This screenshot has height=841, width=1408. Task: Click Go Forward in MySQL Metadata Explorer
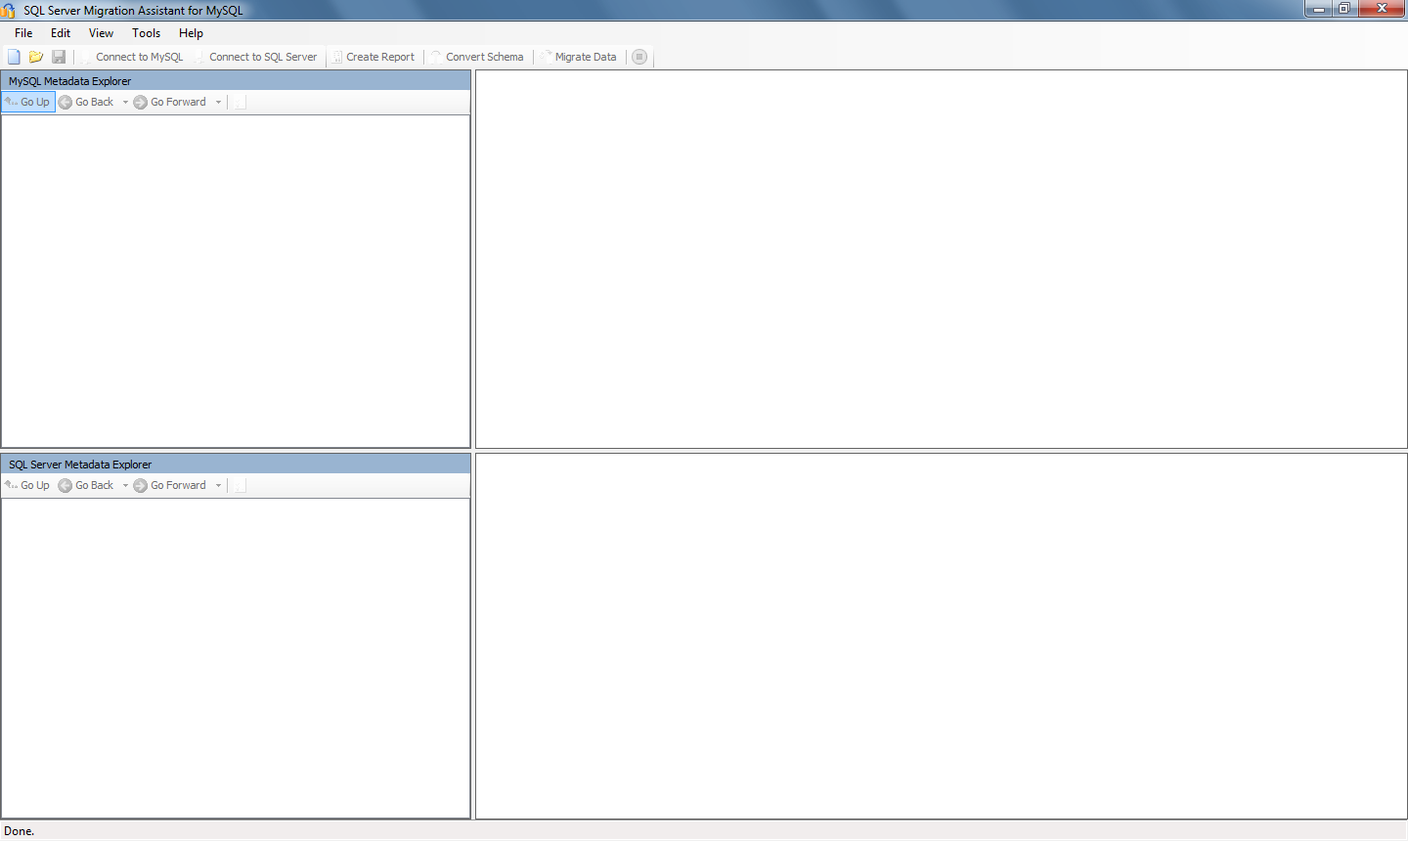click(x=170, y=102)
